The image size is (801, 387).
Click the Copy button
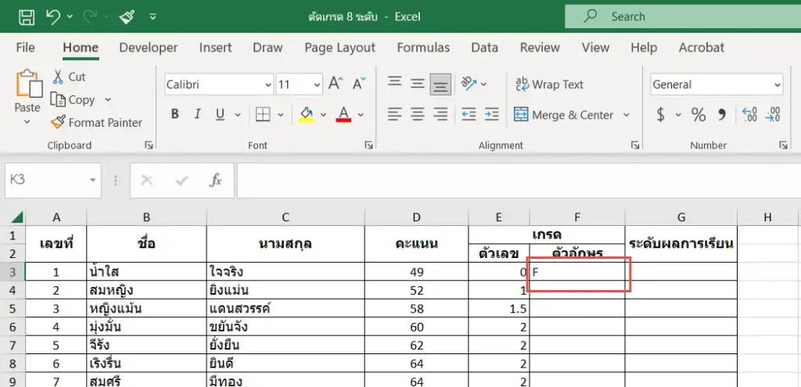74,99
